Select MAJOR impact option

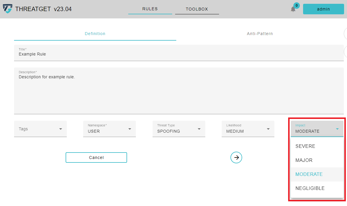click(x=304, y=160)
